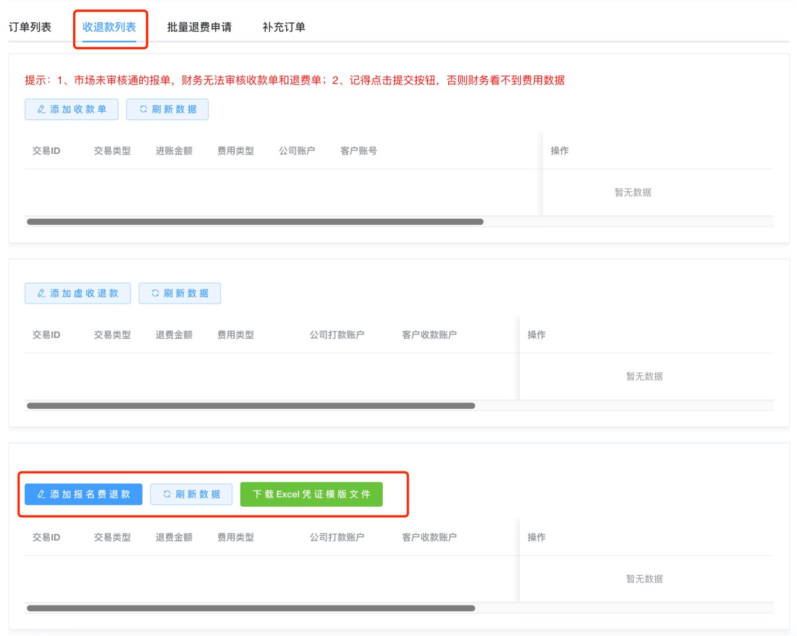Click the refresh icon beside 添加收款单
Image resolution: width=797 pixels, height=636 pixels.
coord(143,109)
